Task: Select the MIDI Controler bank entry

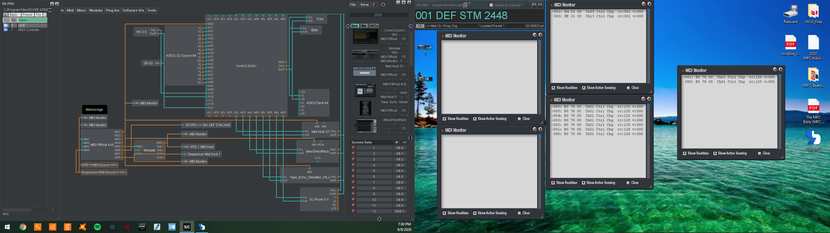Action: 29,30
